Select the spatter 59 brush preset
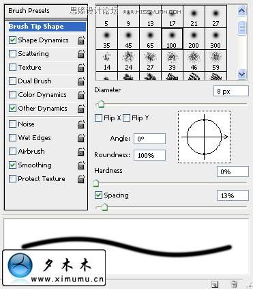Image resolution: width=253 pixels, height=289 pixels. click(x=215, y=60)
